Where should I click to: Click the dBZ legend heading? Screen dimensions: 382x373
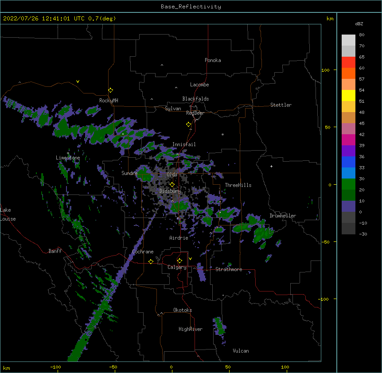[359, 23]
